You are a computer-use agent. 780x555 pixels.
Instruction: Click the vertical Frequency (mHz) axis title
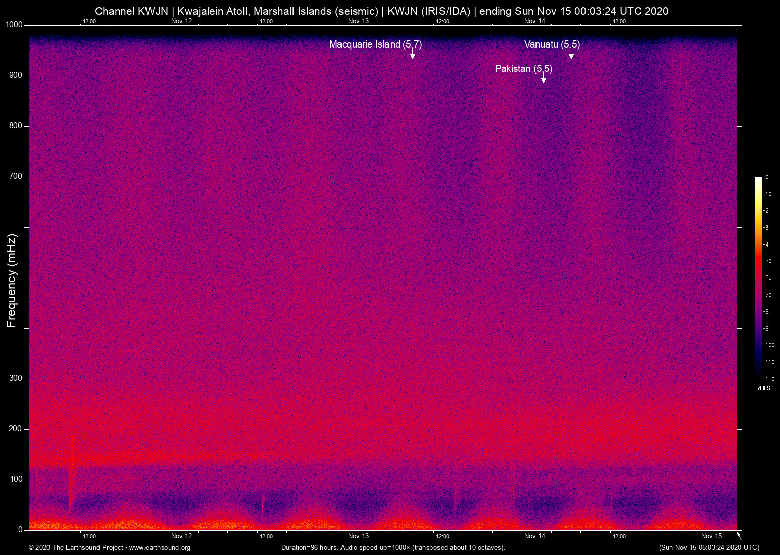coord(12,281)
